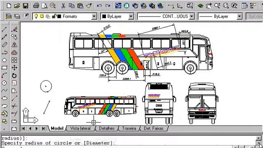This screenshot has width=263, height=148.
Task: Open the Traseira layout tab
Action: pyautogui.click(x=129, y=128)
